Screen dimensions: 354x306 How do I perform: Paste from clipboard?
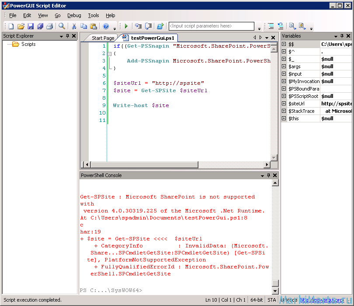93,26
